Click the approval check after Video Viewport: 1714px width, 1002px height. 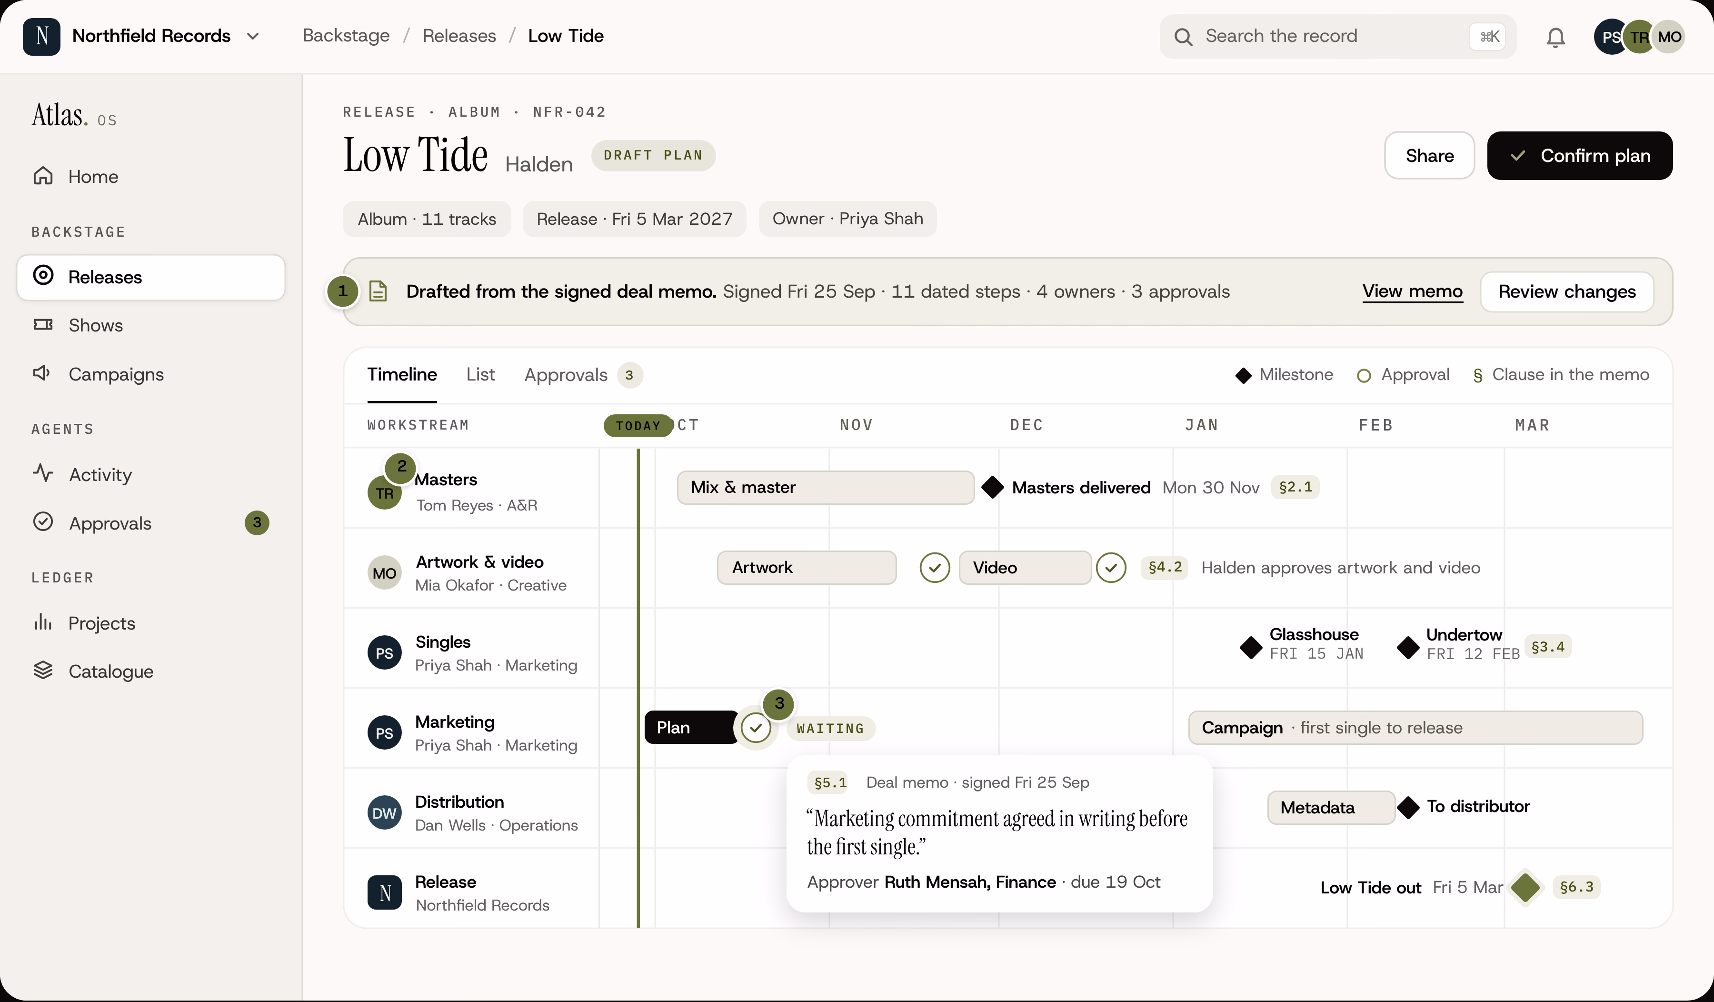click(x=1111, y=567)
